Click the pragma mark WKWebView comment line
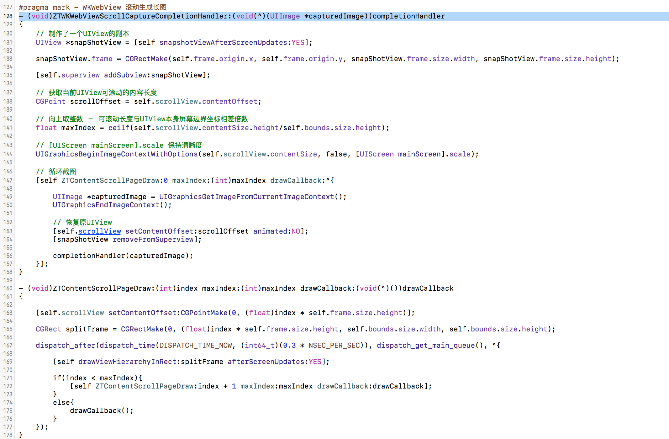The height and width of the screenshot is (439, 669). [x=92, y=7]
